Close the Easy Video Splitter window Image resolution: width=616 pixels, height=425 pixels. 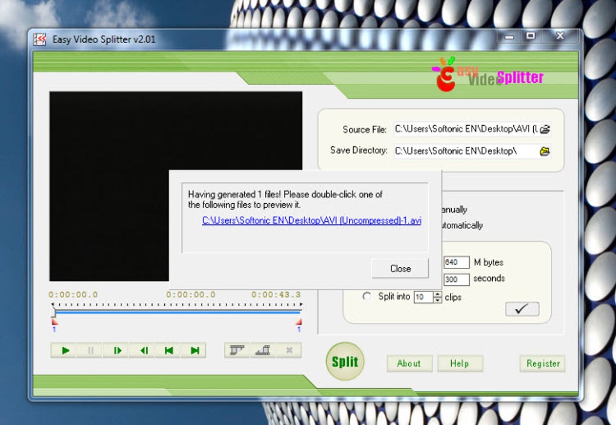(560, 36)
